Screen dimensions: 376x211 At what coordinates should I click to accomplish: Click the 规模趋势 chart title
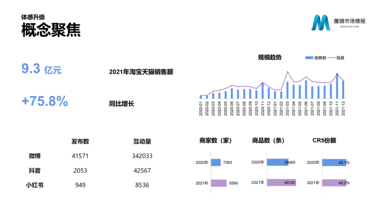tap(270, 57)
